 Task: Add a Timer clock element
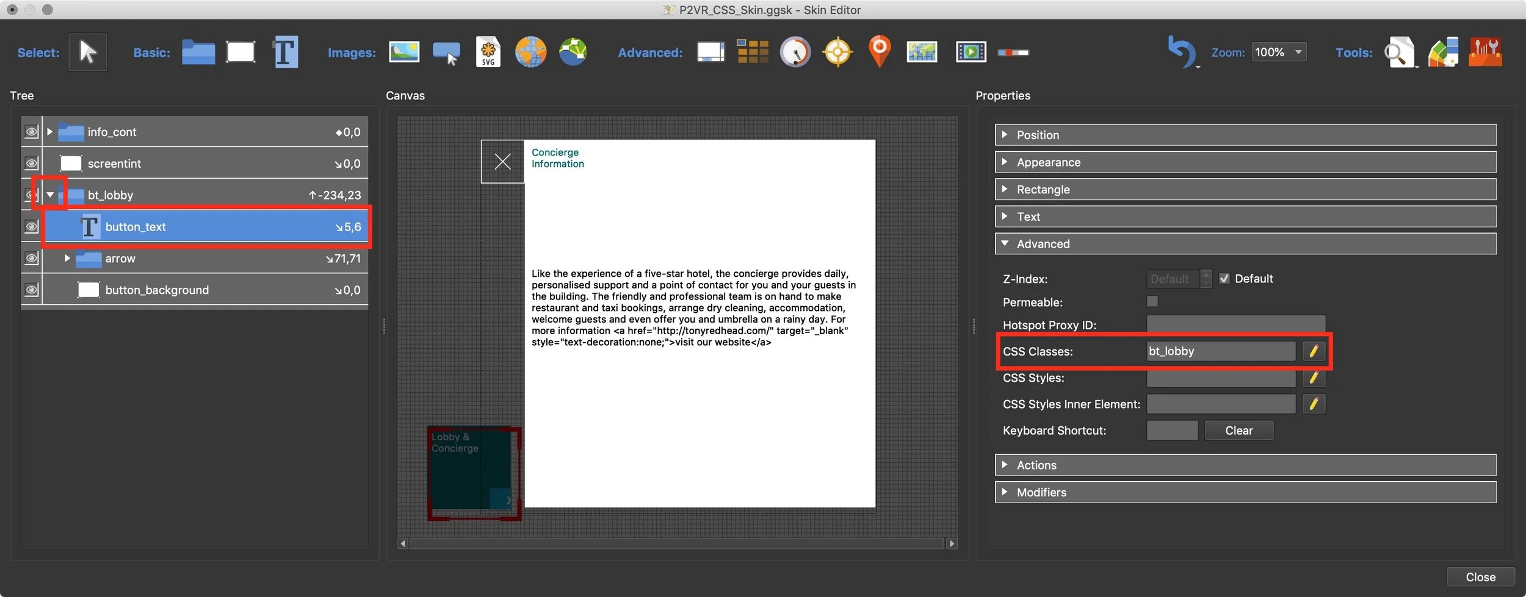pyautogui.click(x=795, y=52)
